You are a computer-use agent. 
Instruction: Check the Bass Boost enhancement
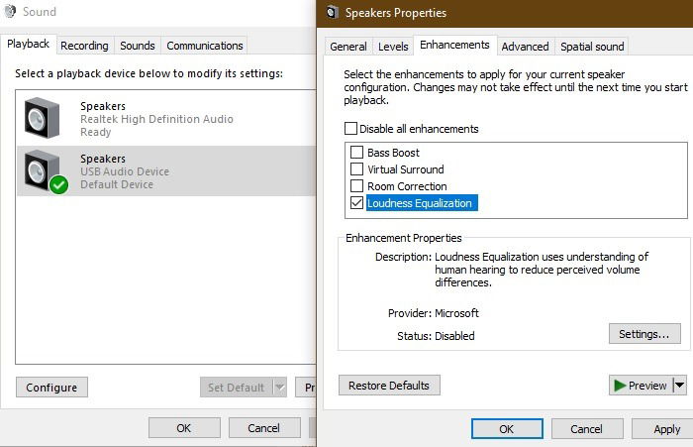[x=356, y=153]
